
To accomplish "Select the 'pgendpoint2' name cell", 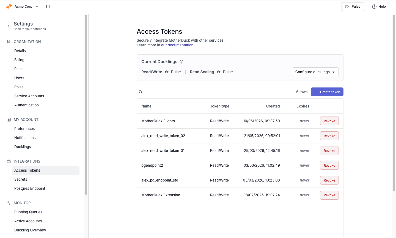I will click(152, 165).
